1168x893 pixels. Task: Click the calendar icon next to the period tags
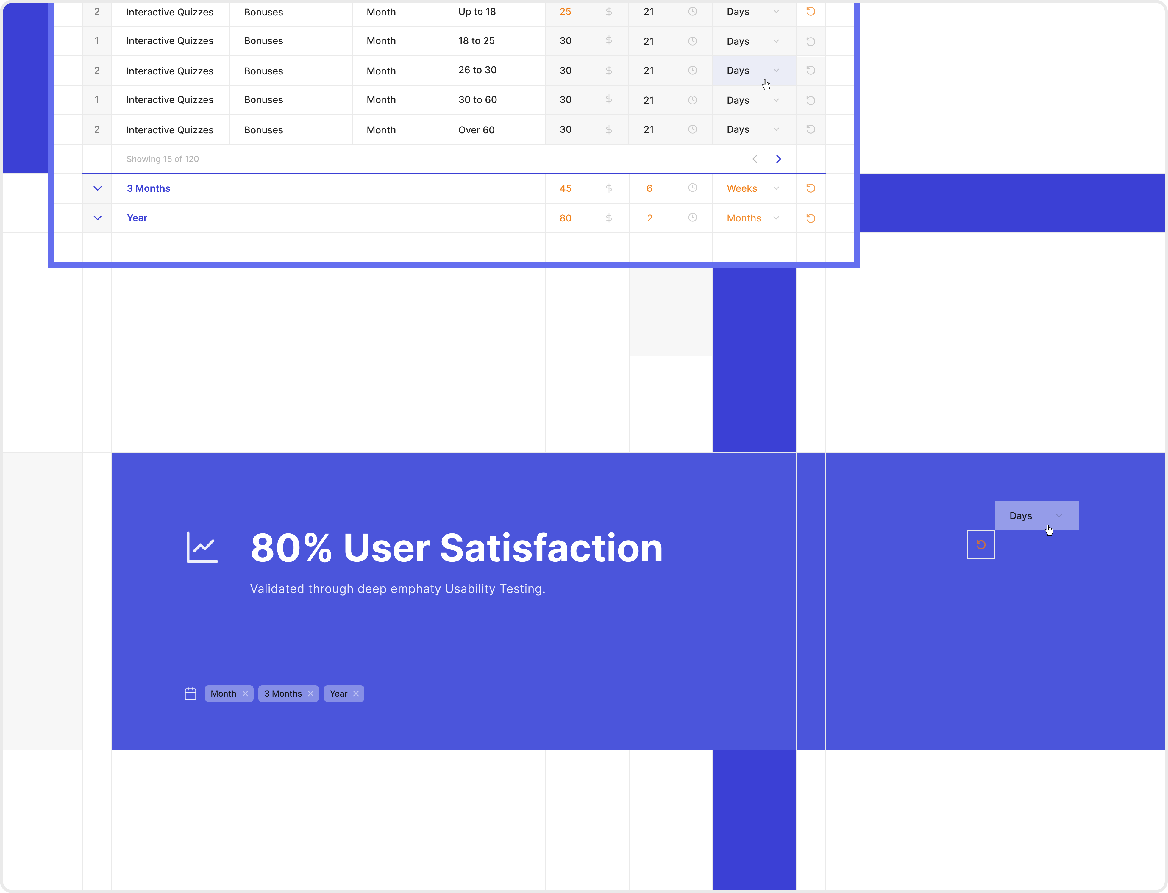coord(190,693)
